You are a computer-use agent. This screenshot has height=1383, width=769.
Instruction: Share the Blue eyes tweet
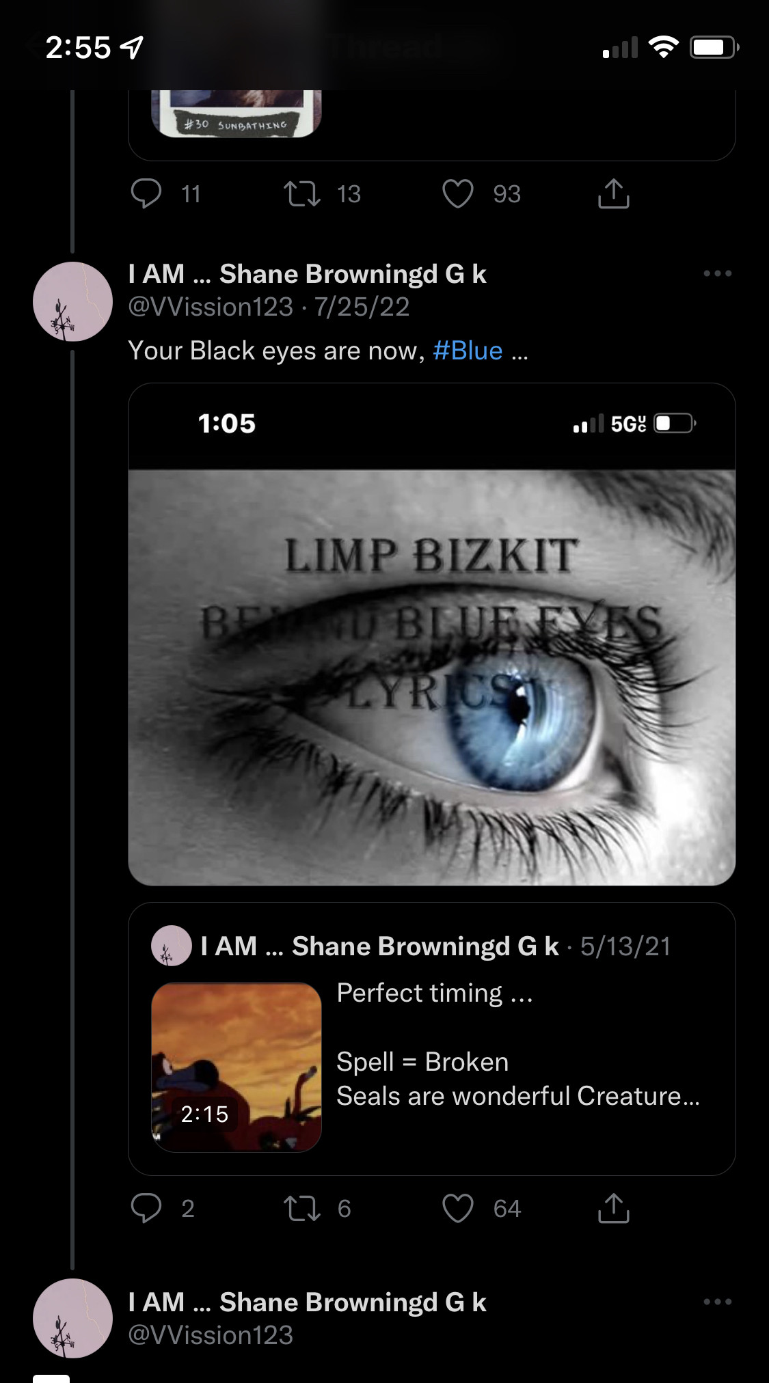click(613, 1208)
